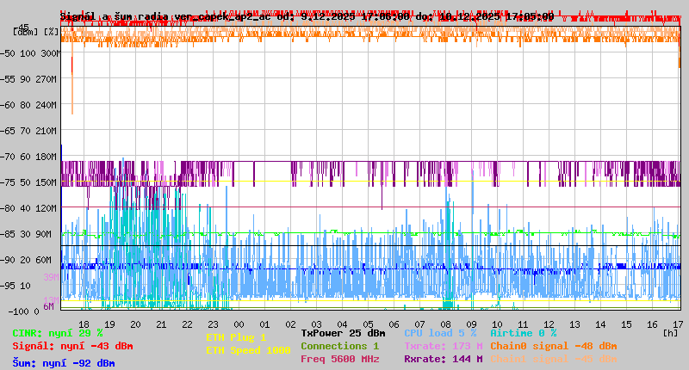This screenshot has width=689, height=370.
Task: Click the 00 midnight tick on time axis
Action: [239, 324]
